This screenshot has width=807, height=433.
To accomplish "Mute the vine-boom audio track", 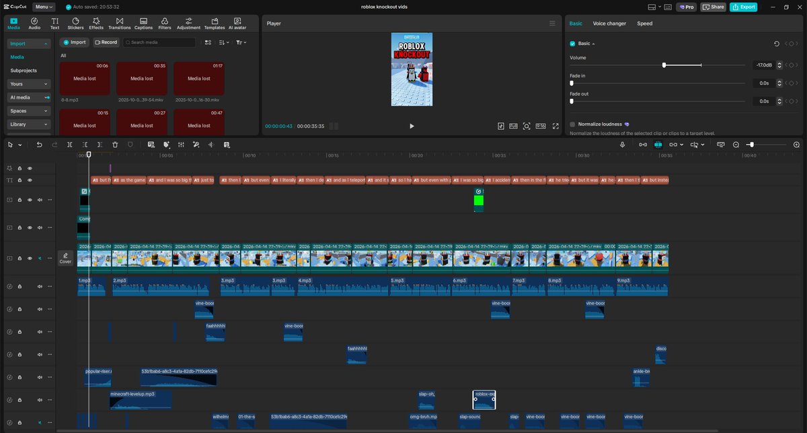I will click(40, 309).
